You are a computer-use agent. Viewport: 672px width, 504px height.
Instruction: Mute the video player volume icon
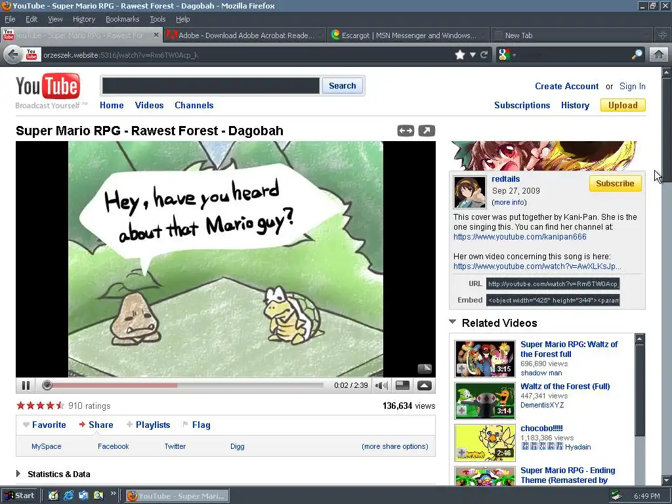point(381,386)
